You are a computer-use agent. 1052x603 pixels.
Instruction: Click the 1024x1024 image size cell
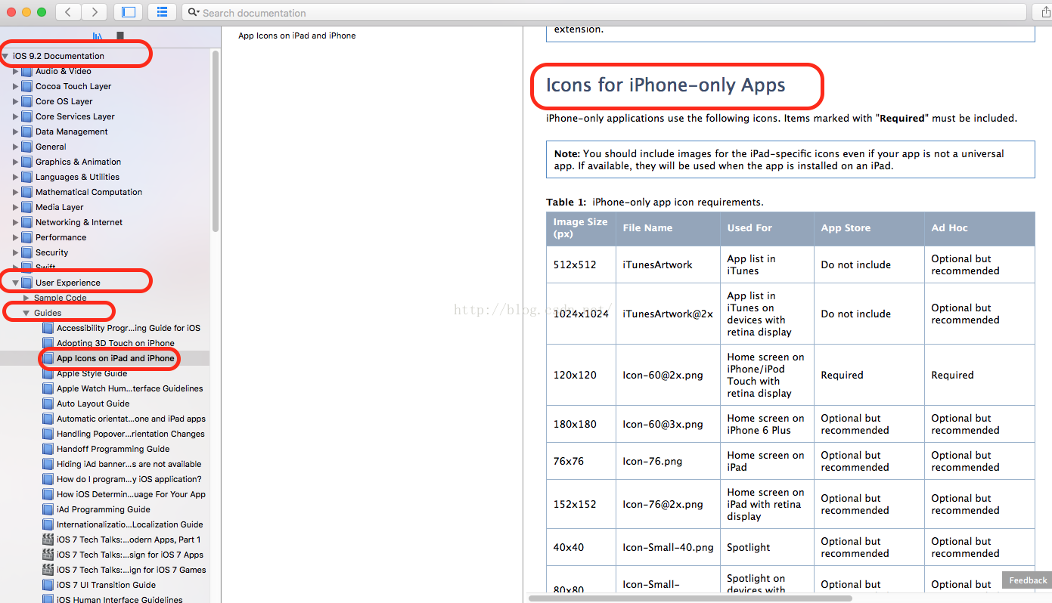pyautogui.click(x=581, y=314)
